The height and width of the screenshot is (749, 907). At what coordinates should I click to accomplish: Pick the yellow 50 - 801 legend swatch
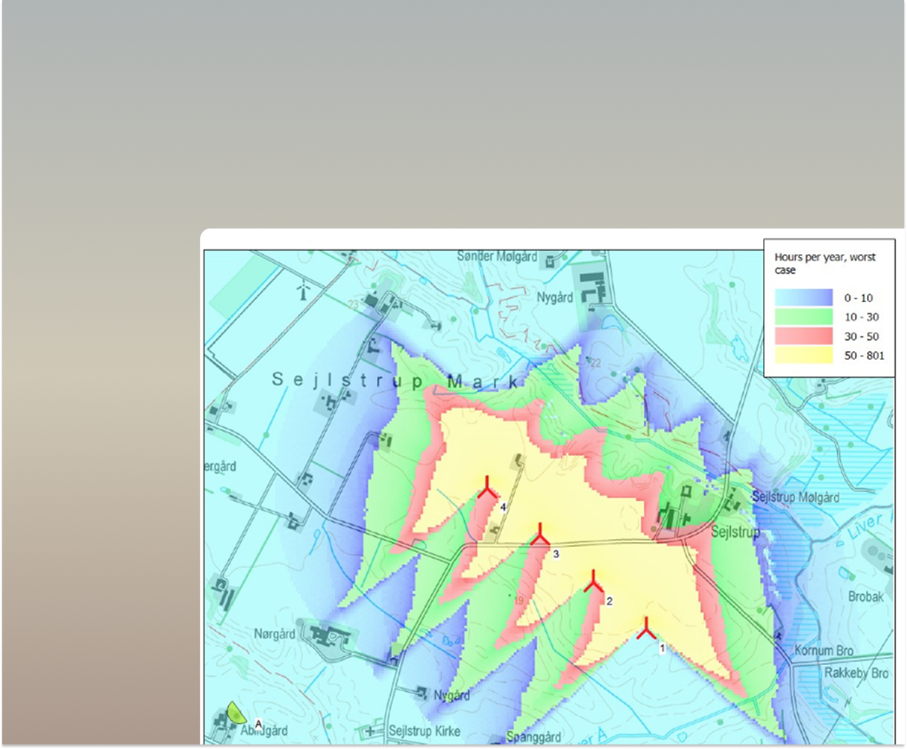[x=804, y=356]
